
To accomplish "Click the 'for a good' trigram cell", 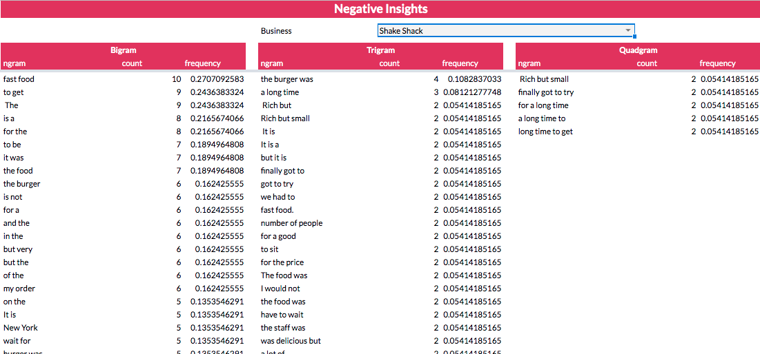I will click(278, 236).
